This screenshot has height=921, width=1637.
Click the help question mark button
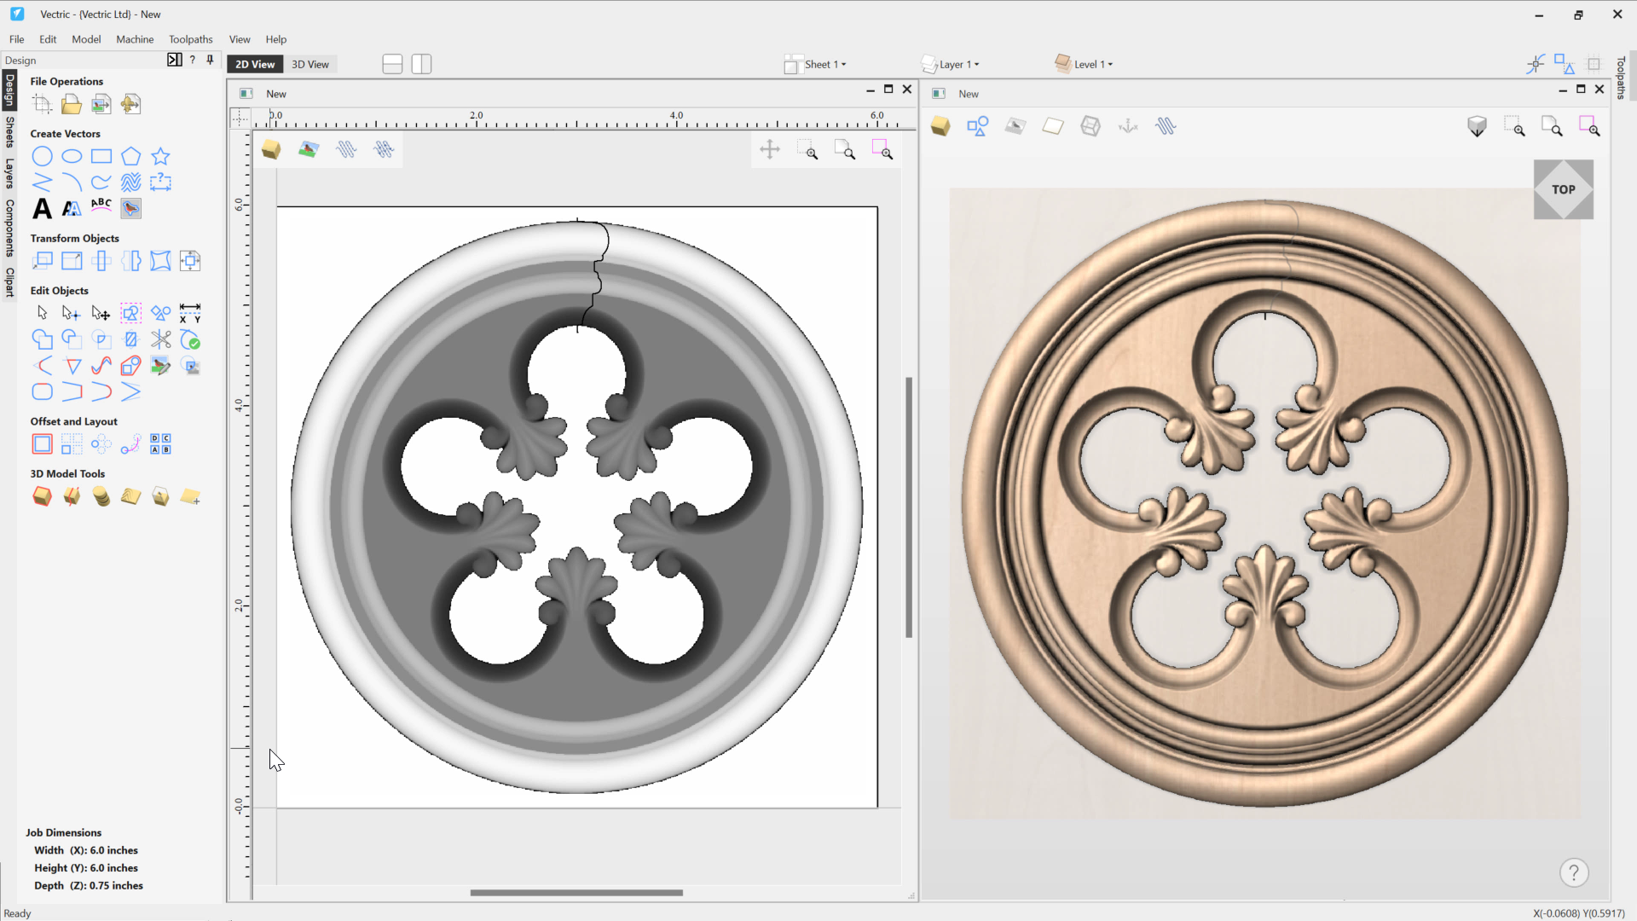tap(1574, 872)
